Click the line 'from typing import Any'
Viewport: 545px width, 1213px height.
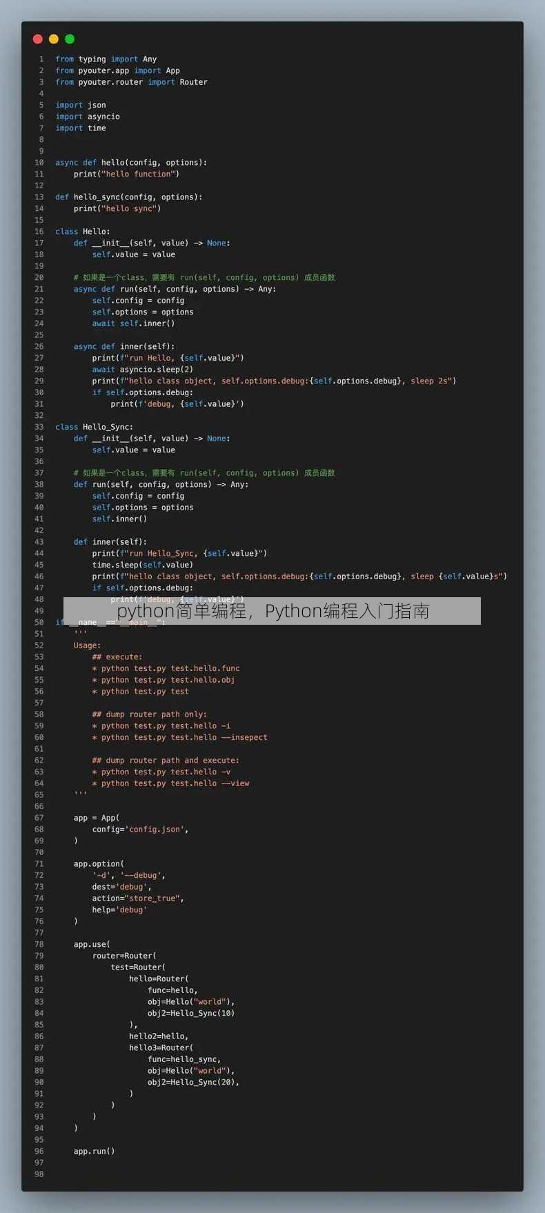tap(106, 59)
